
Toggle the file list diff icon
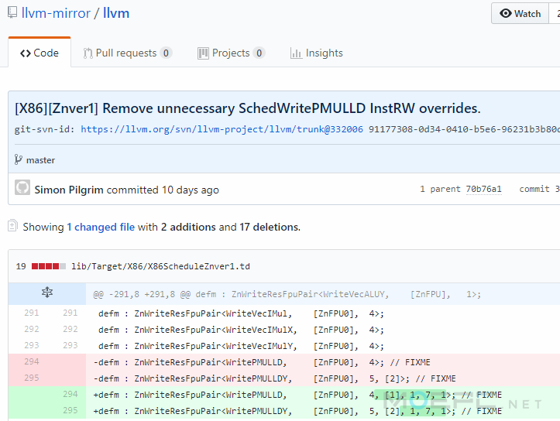click(x=12, y=225)
